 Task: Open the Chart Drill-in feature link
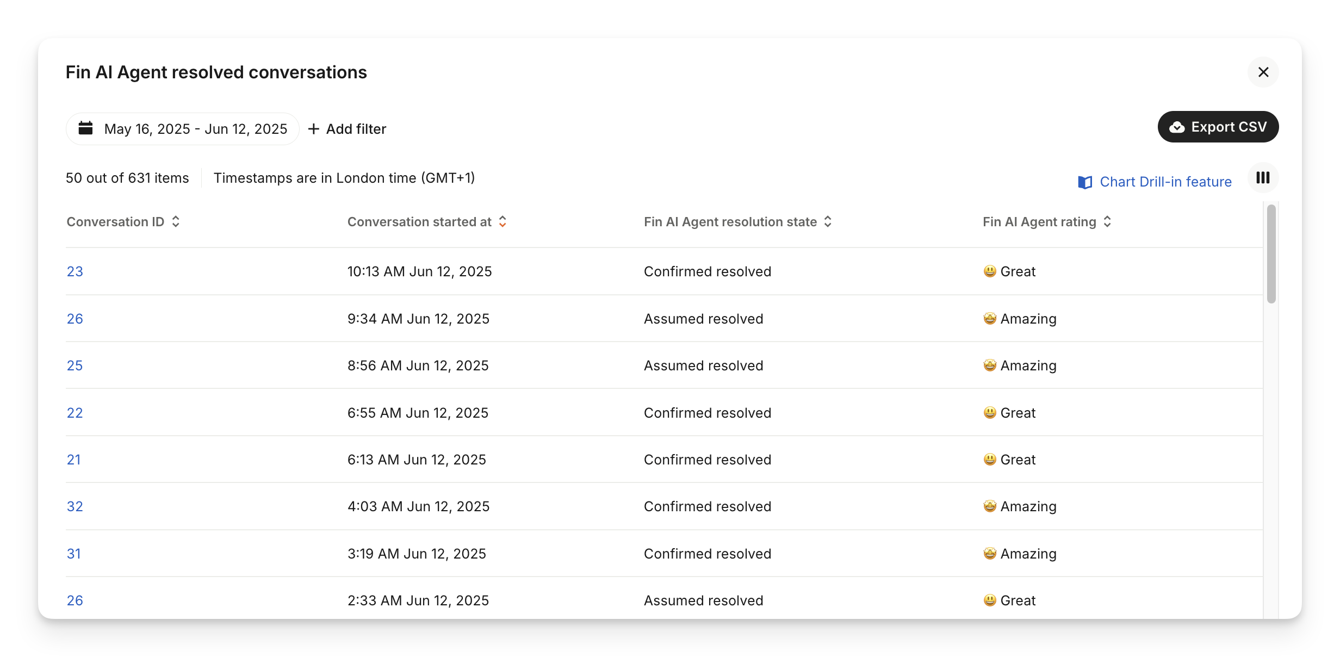coord(1165,182)
